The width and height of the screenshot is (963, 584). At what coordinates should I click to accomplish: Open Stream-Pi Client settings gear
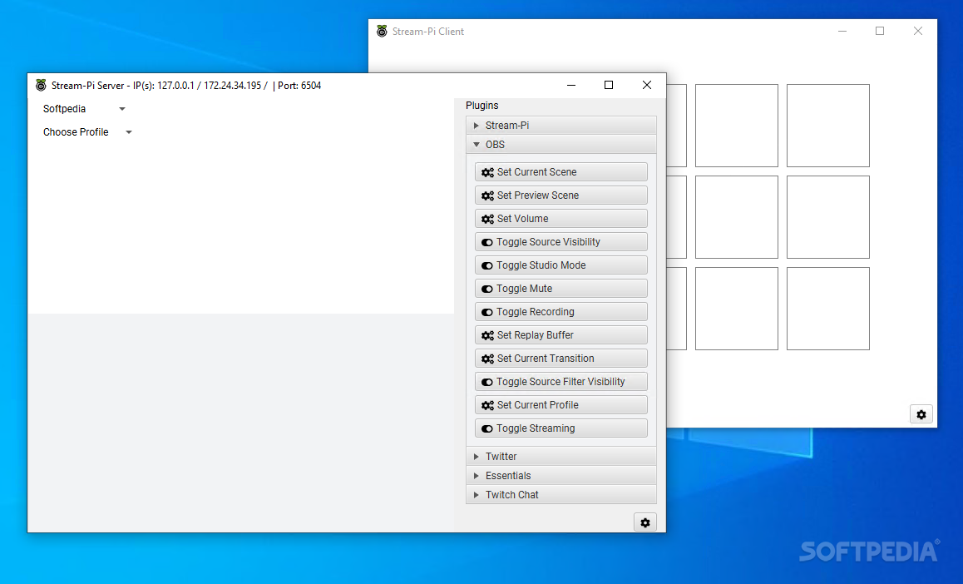(x=921, y=414)
